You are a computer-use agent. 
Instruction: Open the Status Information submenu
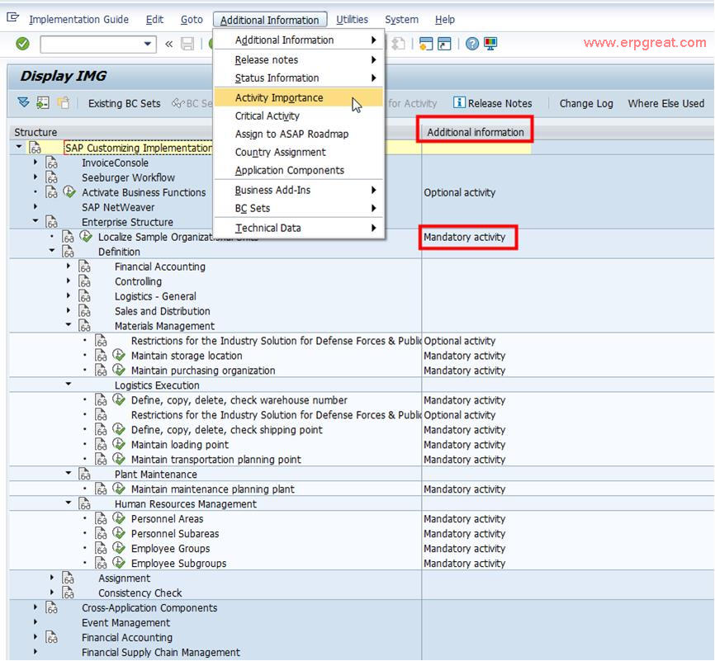(x=298, y=78)
